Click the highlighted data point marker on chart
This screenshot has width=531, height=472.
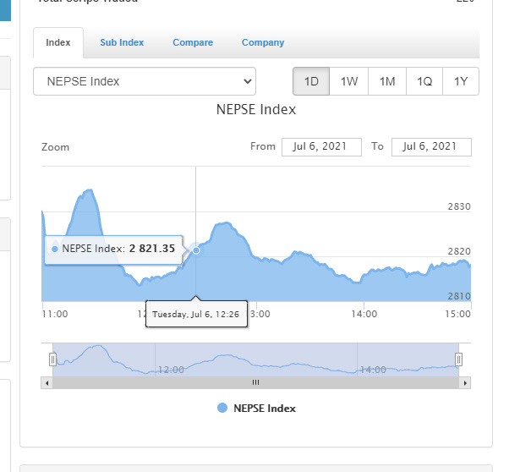(x=196, y=250)
